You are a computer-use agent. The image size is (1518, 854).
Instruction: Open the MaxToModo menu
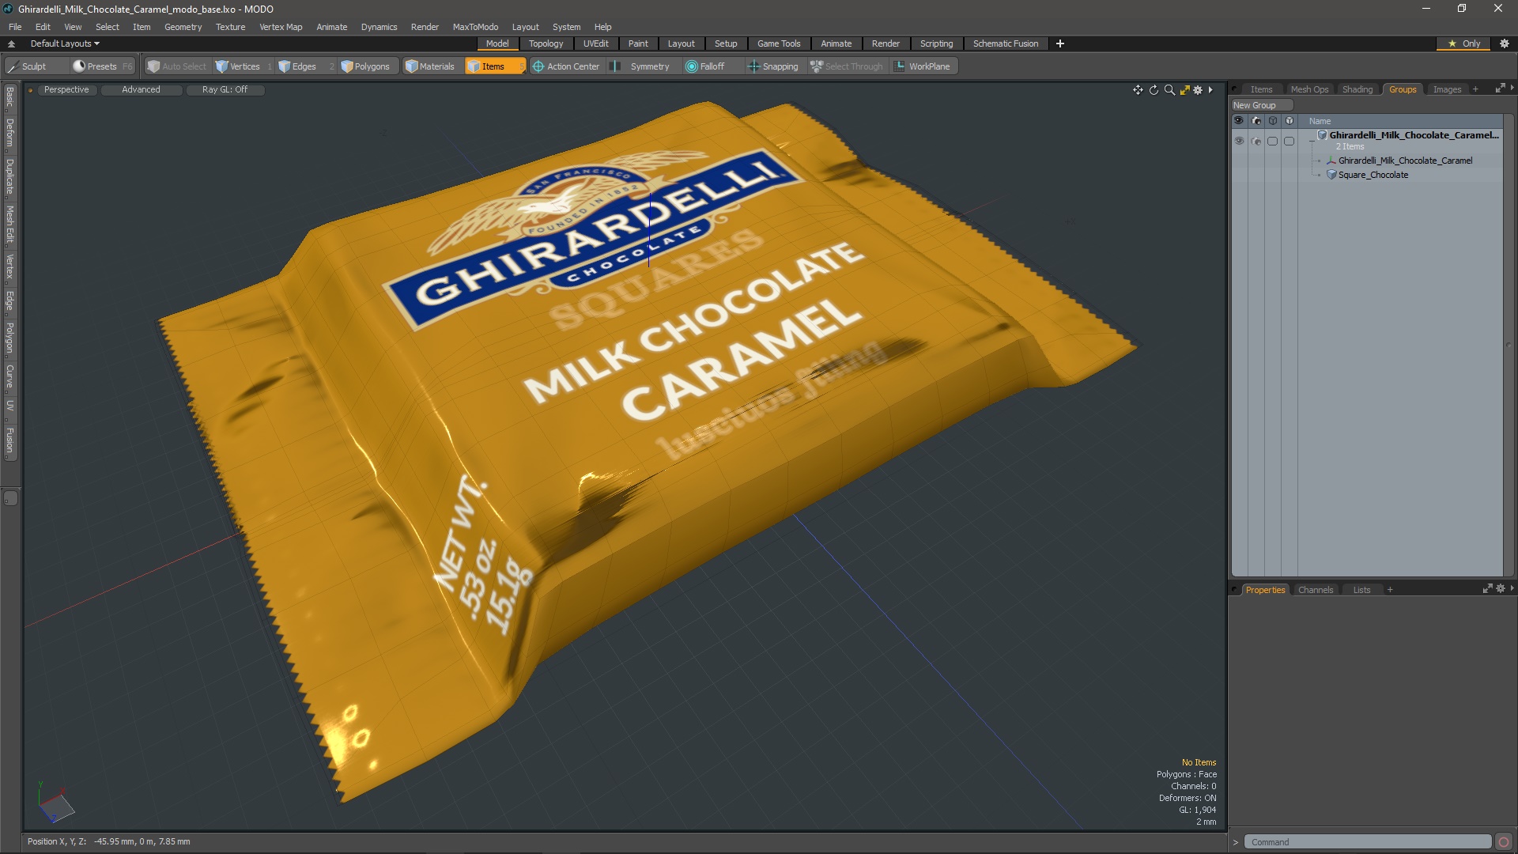(475, 27)
